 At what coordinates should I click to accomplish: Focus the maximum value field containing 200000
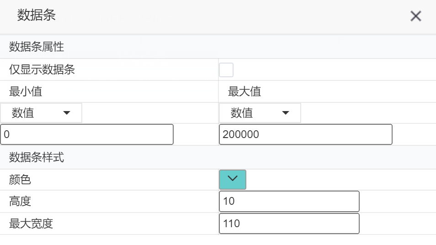point(306,134)
